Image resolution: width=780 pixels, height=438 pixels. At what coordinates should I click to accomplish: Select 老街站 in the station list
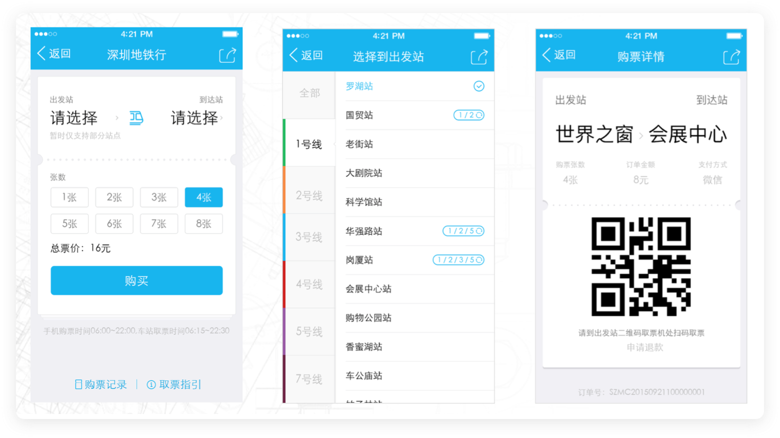pyautogui.click(x=414, y=144)
